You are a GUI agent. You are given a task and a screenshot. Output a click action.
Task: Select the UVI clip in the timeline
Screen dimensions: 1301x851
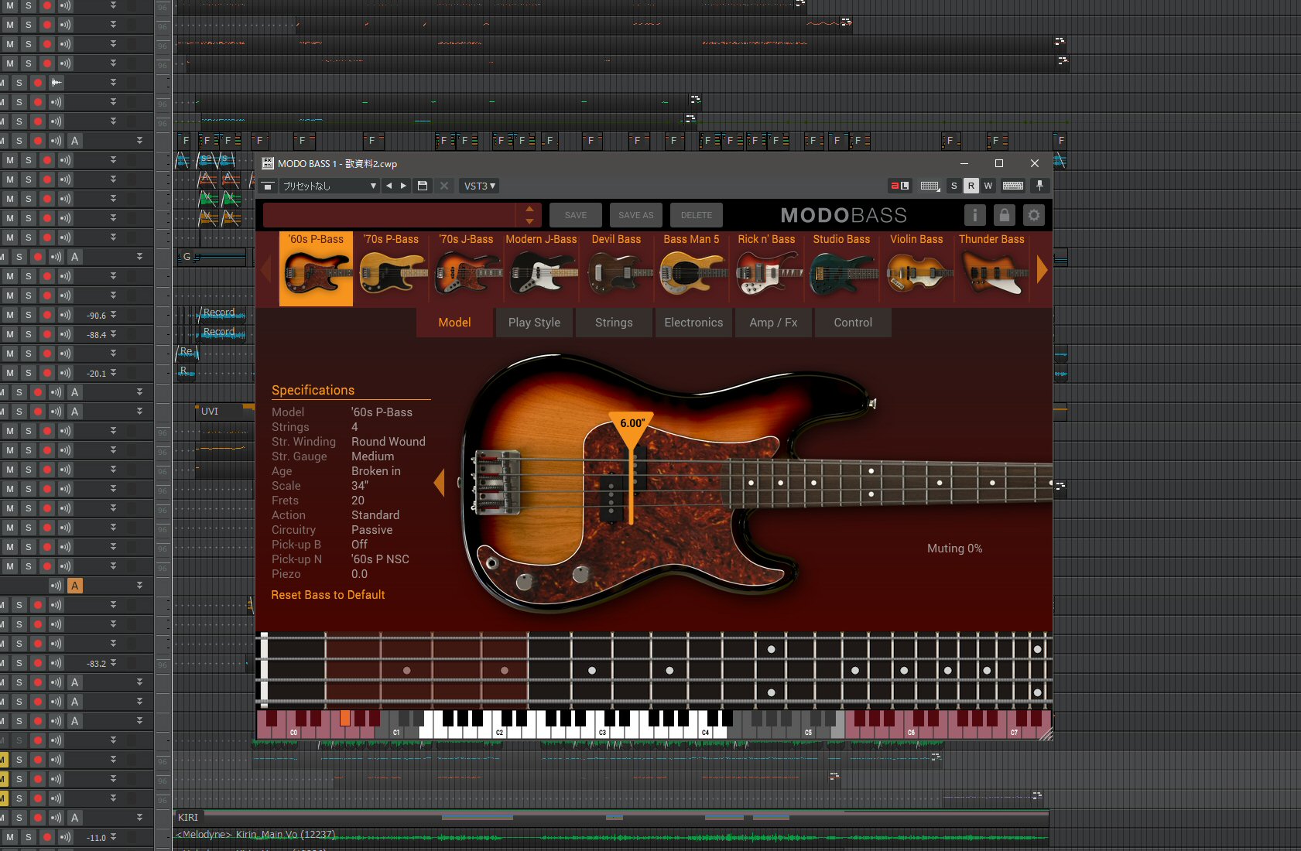[224, 412]
